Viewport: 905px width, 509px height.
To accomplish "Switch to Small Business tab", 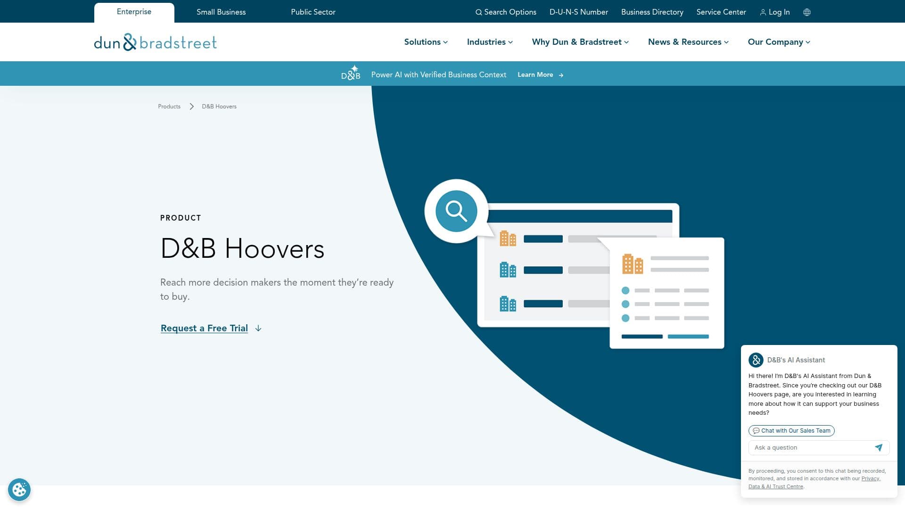I will click(221, 12).
